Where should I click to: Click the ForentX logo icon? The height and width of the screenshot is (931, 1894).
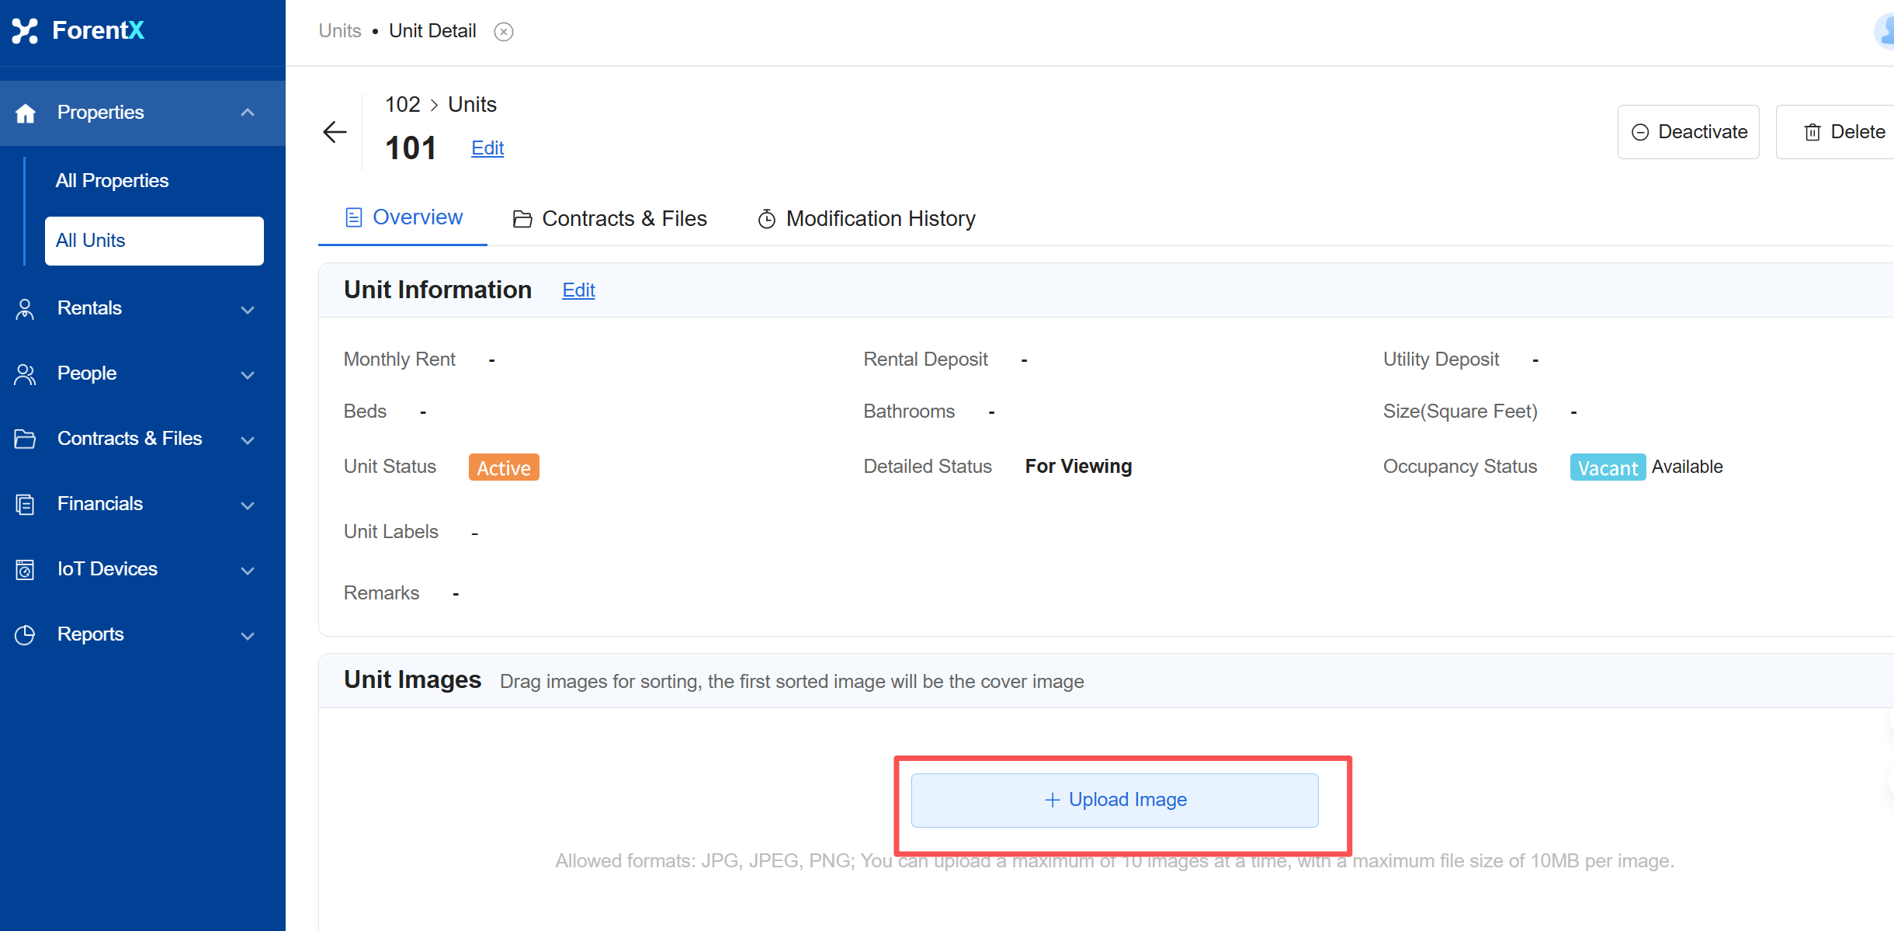point(25,30)
